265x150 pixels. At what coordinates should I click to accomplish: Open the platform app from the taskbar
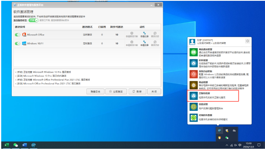coord(34,145)
